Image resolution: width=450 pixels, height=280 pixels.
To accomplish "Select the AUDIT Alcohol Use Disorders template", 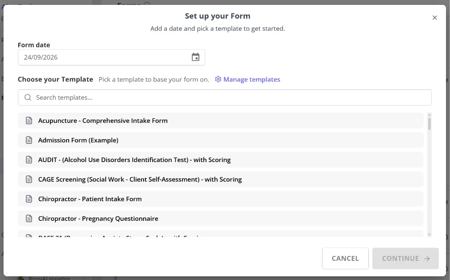I will (221, 160).
